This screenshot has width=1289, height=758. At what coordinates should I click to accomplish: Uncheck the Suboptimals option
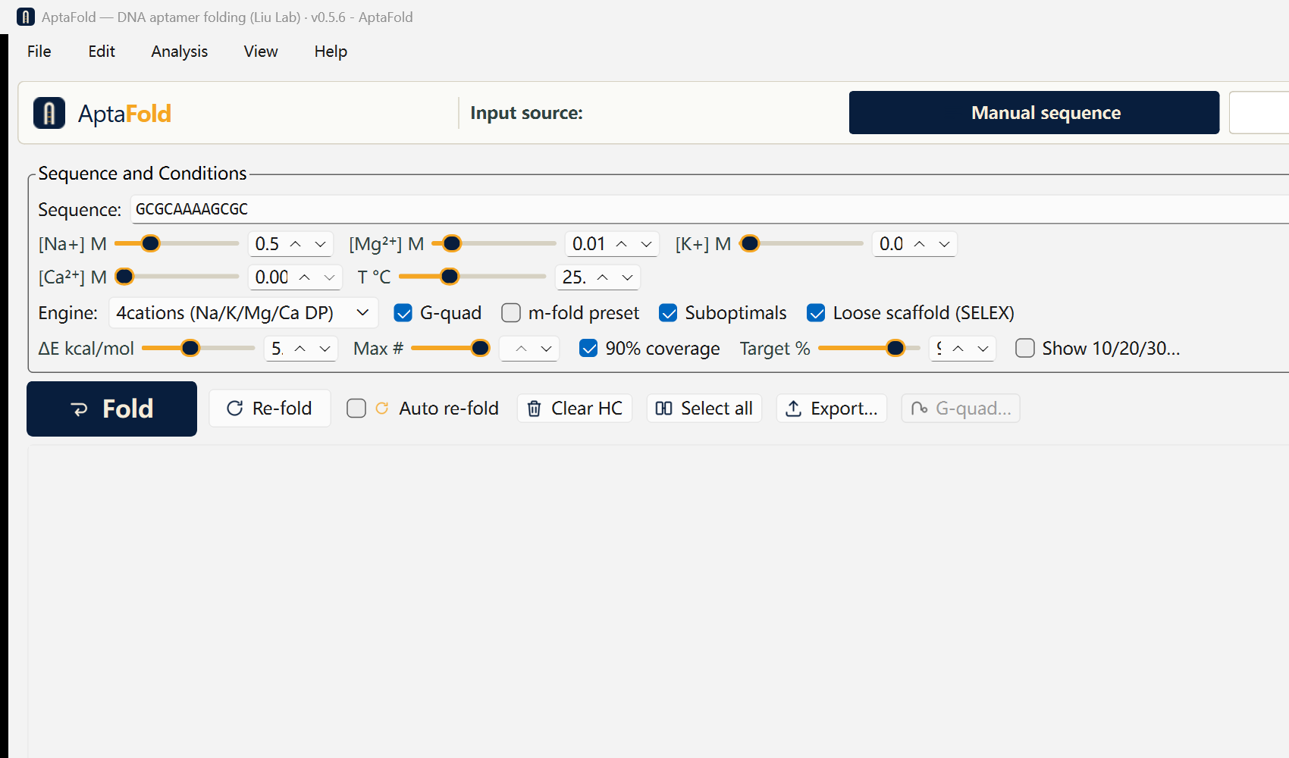[668, 313]
